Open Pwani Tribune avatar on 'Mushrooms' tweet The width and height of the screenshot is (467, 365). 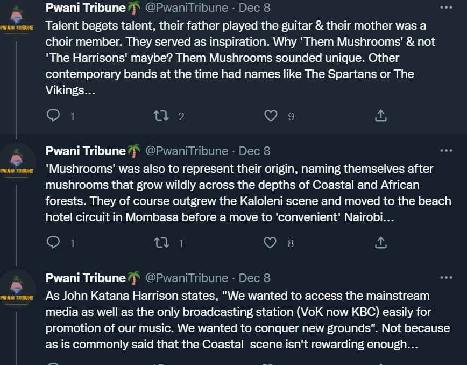click(17, 163)
